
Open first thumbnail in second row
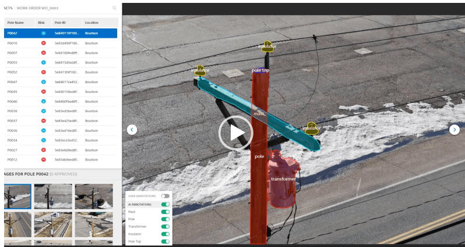(17, 224)
